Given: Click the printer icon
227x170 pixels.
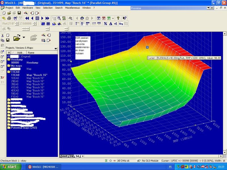Looking at the screenshot, I should 9,18.
